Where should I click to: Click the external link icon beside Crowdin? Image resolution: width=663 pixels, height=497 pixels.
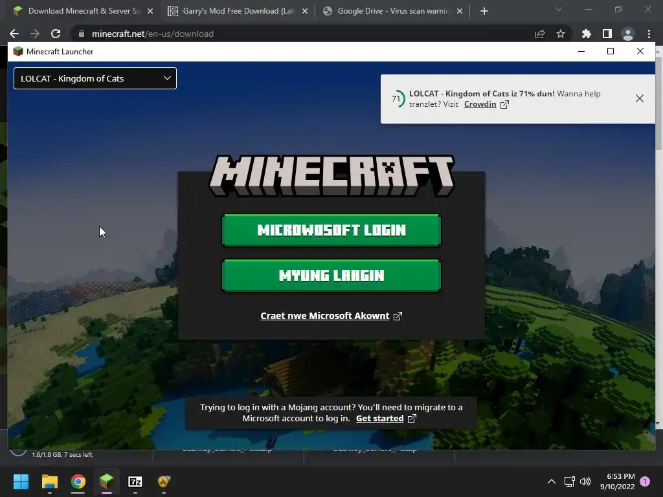(x=504, y=104)
